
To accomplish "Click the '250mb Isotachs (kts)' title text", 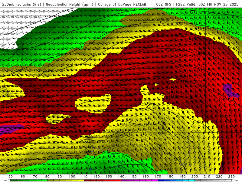I will [x=22, y=4].
